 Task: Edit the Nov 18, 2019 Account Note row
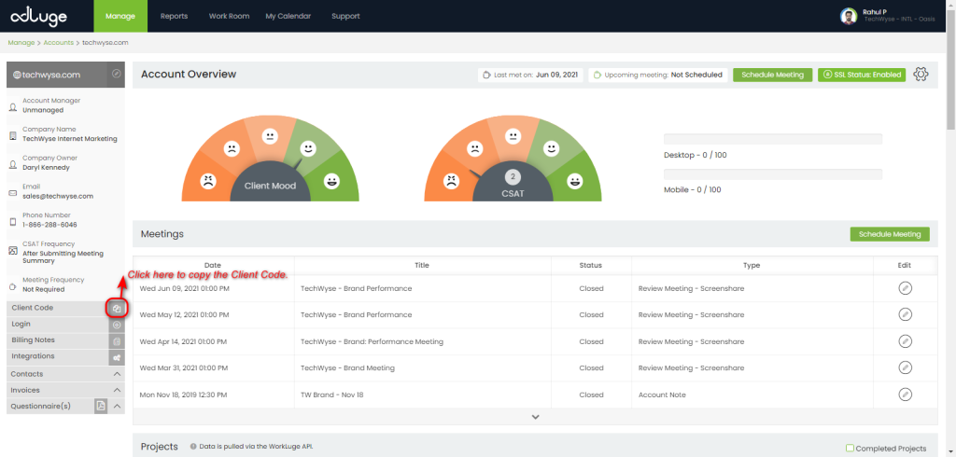point(905,395)
